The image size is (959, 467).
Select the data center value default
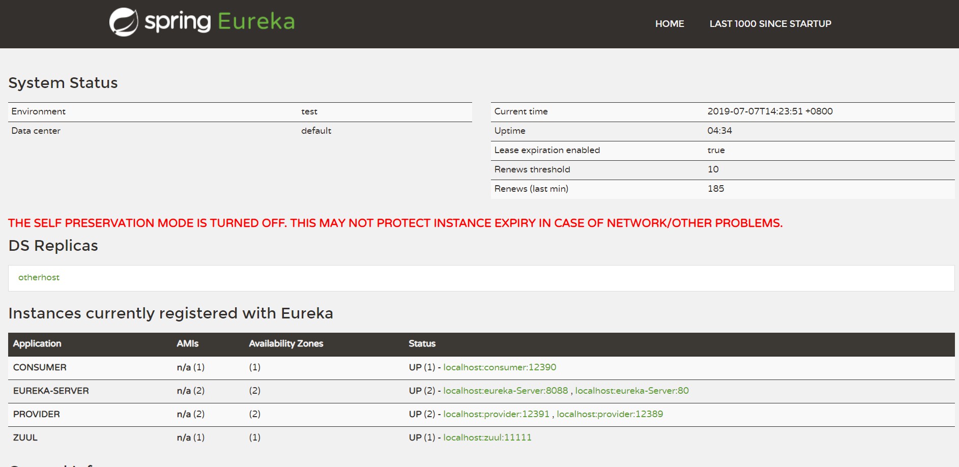point(316,131)
